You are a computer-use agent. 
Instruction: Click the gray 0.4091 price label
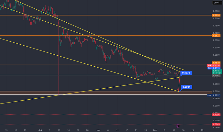click(x=216, y=76)
